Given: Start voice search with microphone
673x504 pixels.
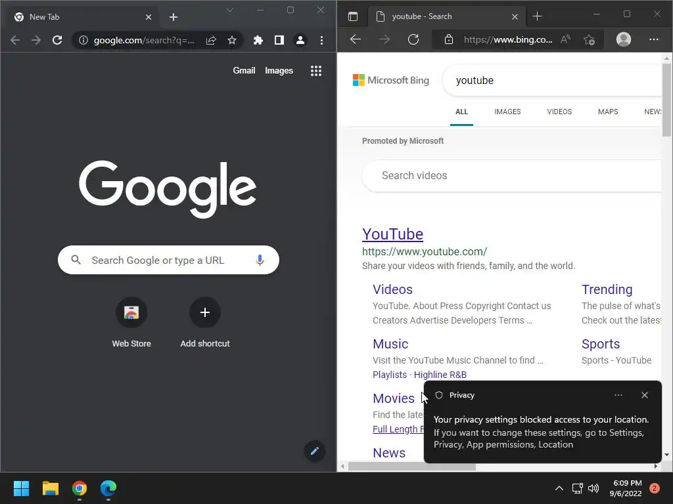Looking at the screenshot, I should pos(260,260).
